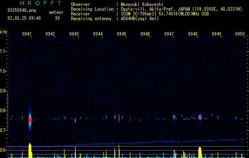Viewport: 249px width, 158px height.
Task: Click the 0.6 frequency axis label
Action: point(3,150)
